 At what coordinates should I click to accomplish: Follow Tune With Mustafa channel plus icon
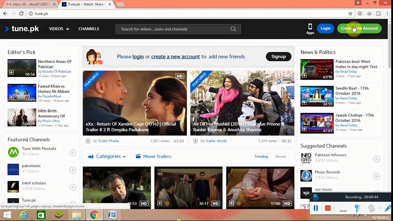[x=73, y=153]
